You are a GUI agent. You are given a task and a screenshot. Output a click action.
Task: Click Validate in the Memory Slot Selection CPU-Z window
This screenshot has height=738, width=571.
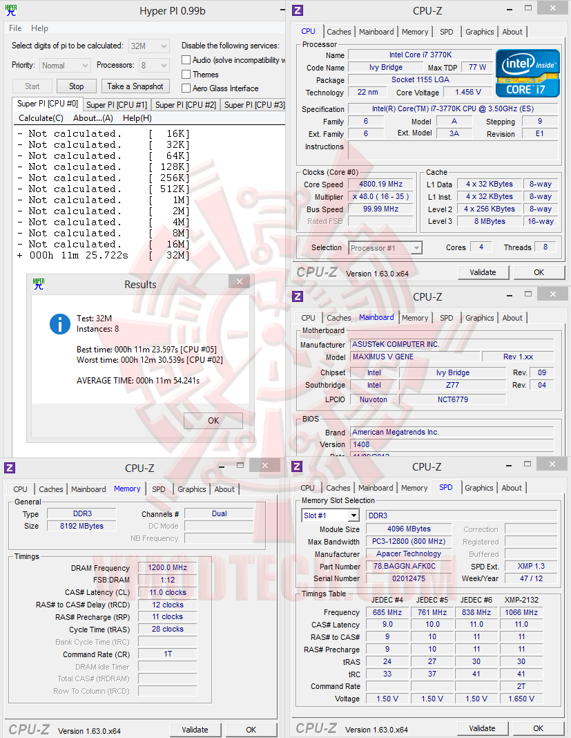(x=482, y=728)
